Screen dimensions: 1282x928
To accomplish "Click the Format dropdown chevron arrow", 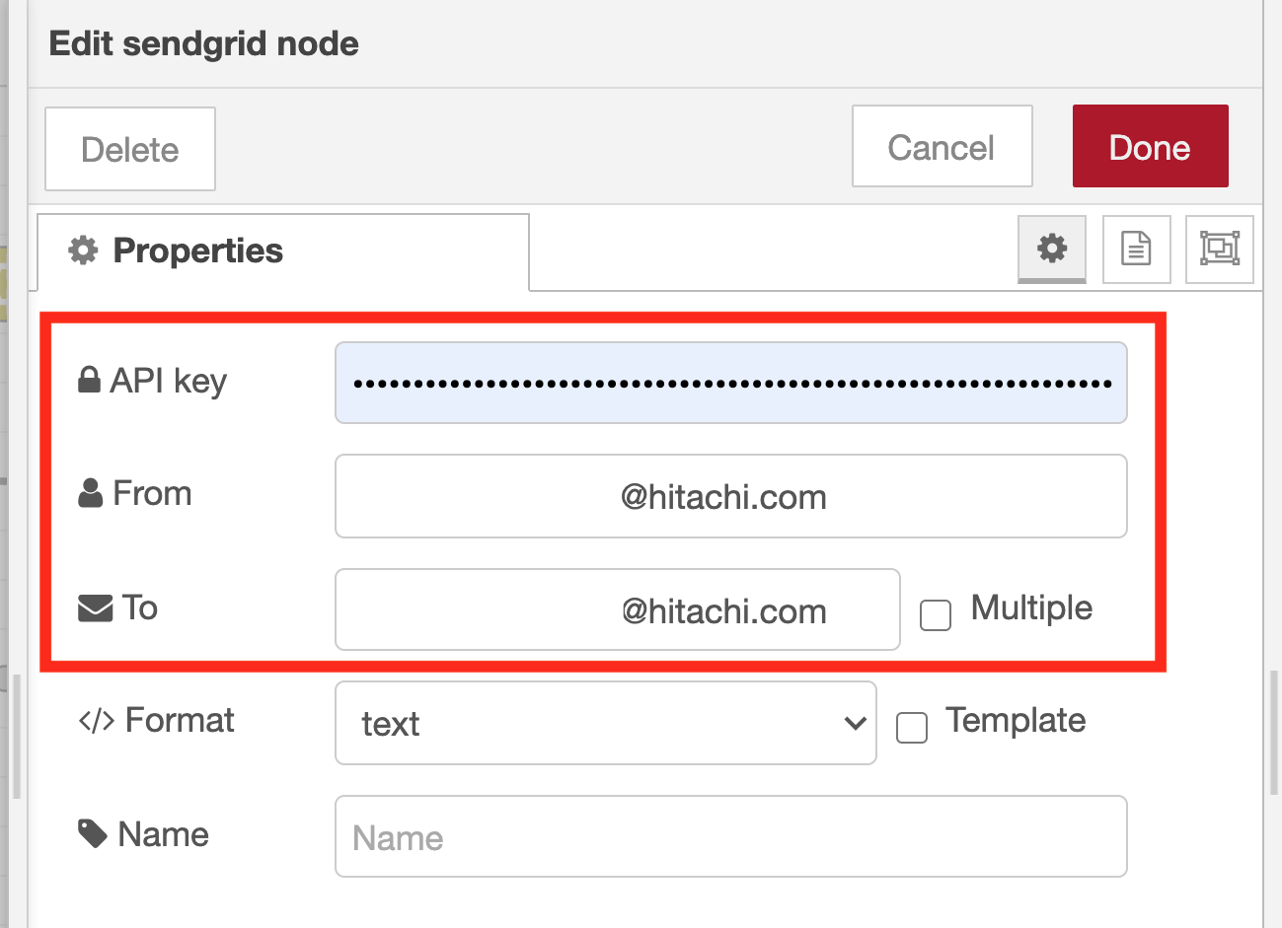I will (x=855, y=723).
